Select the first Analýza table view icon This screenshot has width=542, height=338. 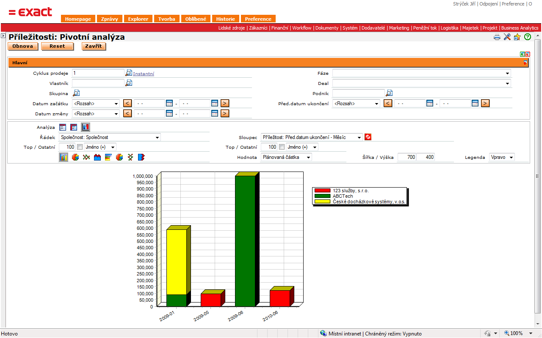[63, 127]
